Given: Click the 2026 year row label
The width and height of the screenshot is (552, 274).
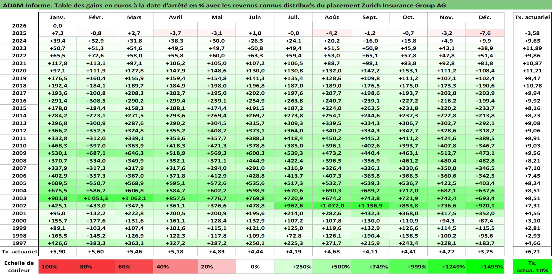Looking at the screenshot, I should click(19, 26).
